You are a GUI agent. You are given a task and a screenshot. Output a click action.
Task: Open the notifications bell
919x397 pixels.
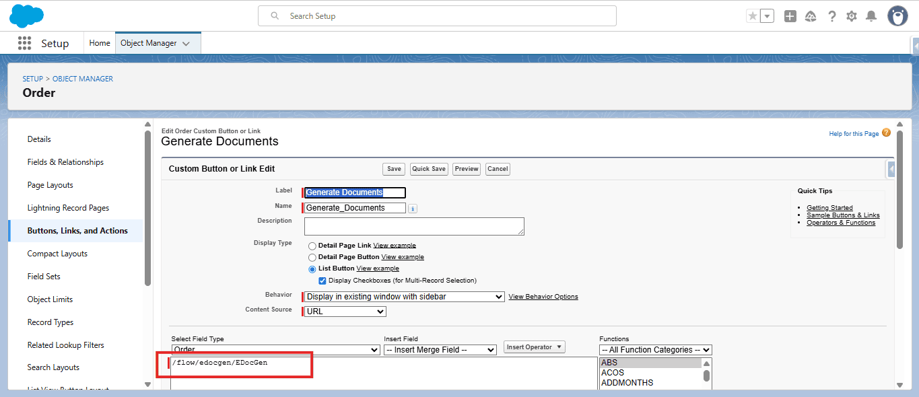tap(871, 16)
